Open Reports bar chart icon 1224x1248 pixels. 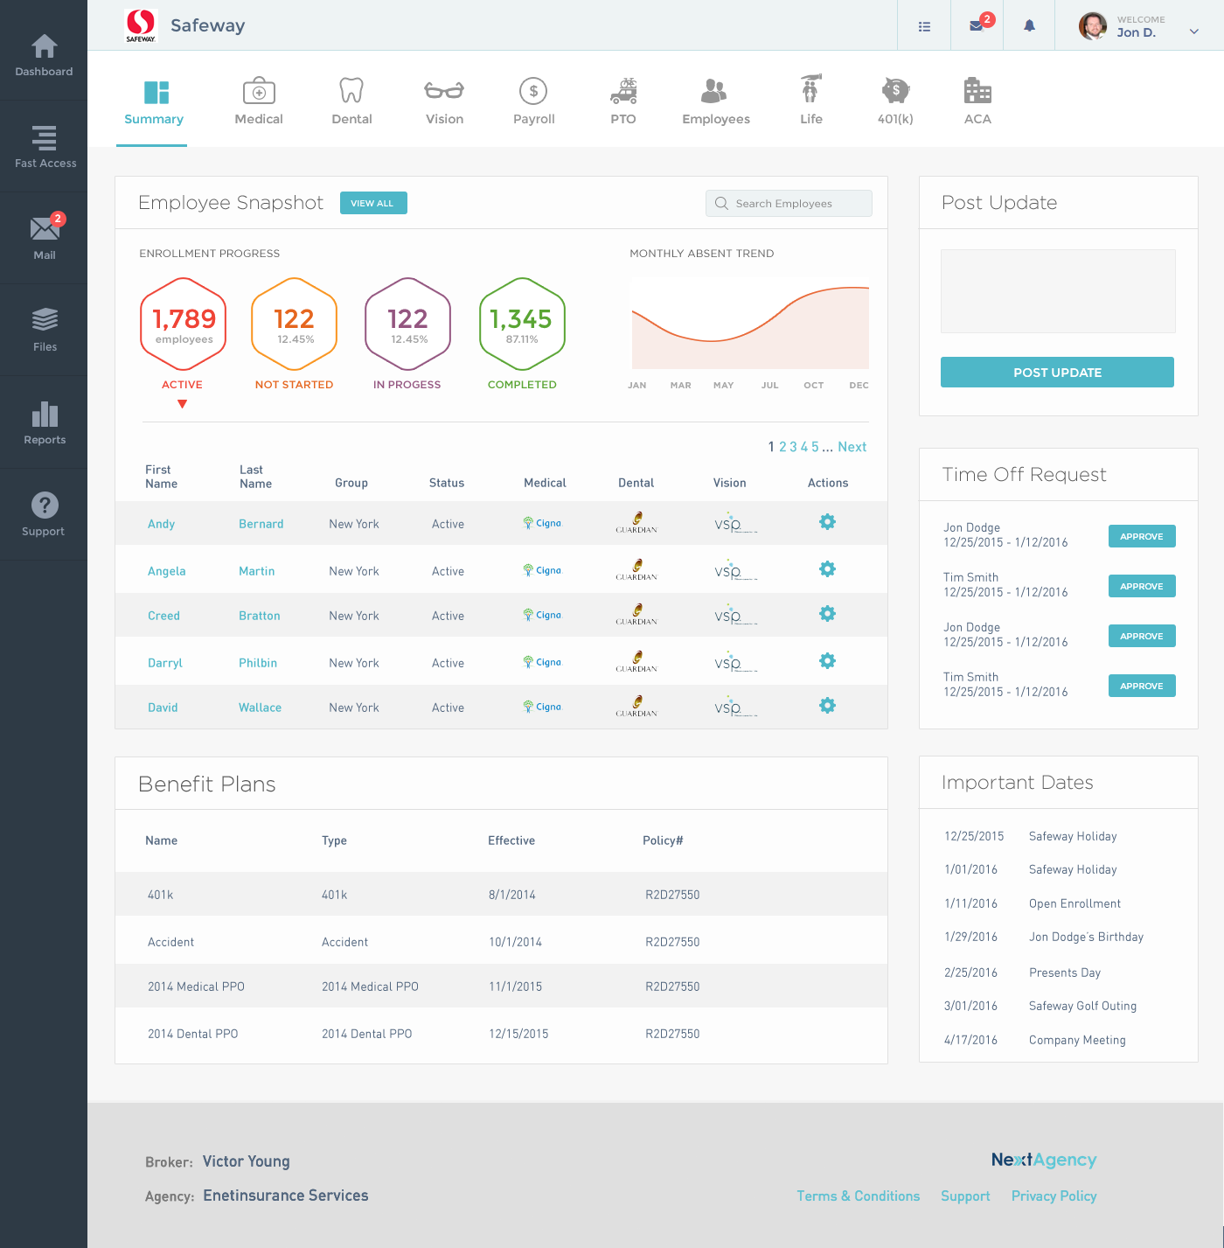click(45, 423)
